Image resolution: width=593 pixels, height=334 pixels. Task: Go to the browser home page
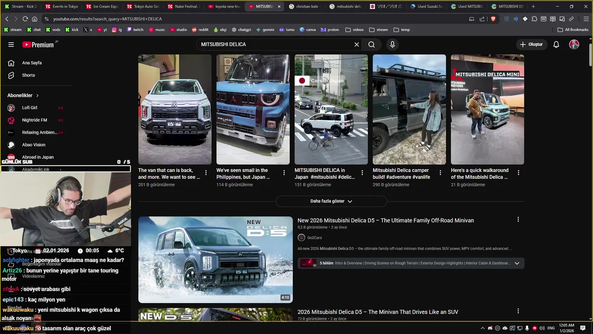coord(34,19)
